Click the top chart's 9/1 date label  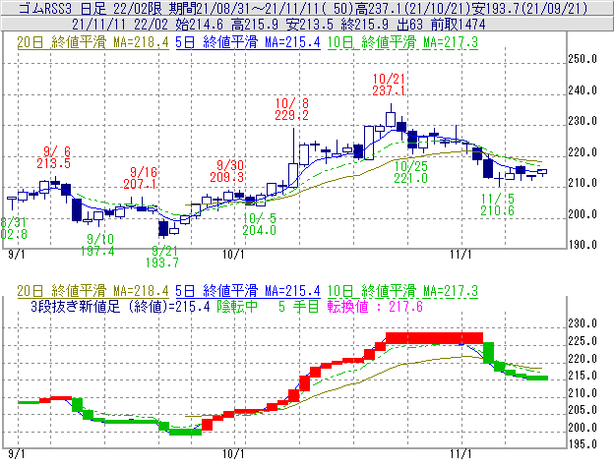click(17, 255)
